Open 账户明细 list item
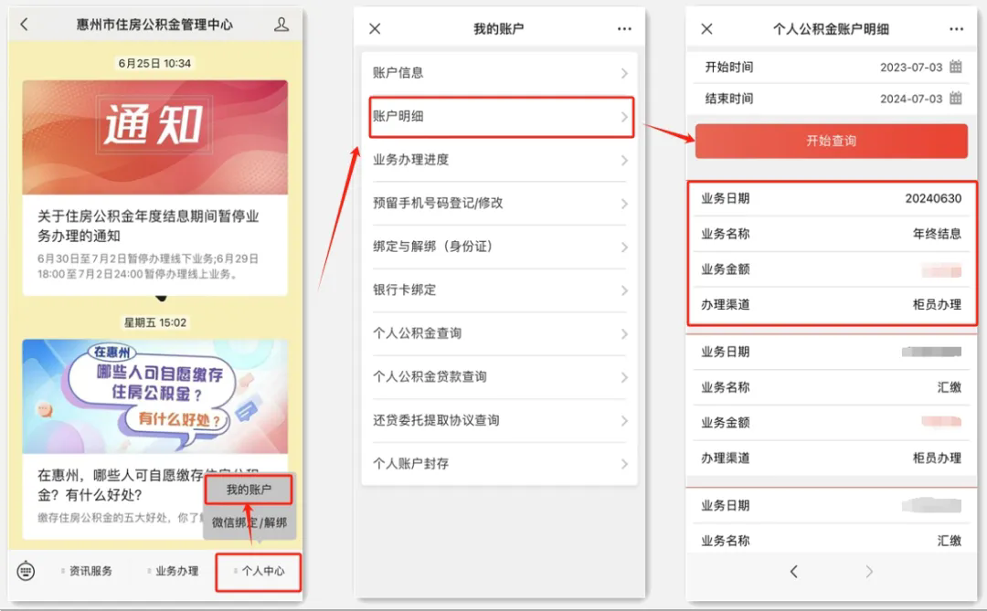 click(500, 117)
